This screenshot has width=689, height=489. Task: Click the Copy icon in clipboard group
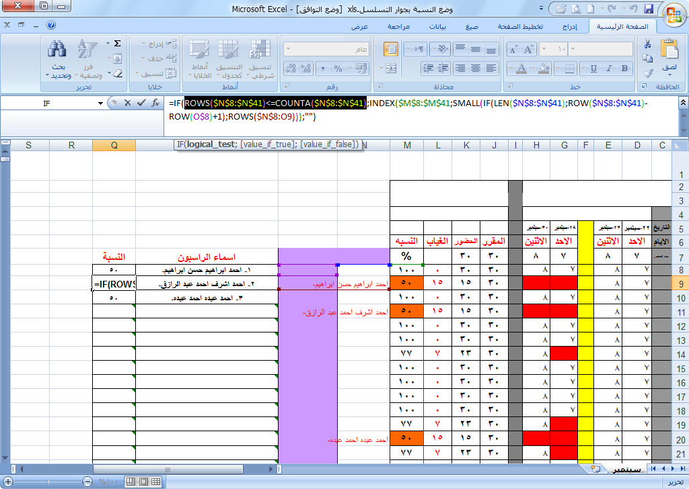[x=647, y=58]
